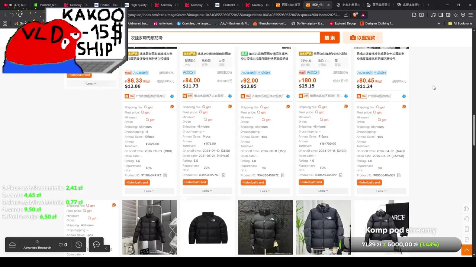Copy Product ID 911706844193 via copy icon
Viewport: 476px width, 267px height.
pos(165,175)
